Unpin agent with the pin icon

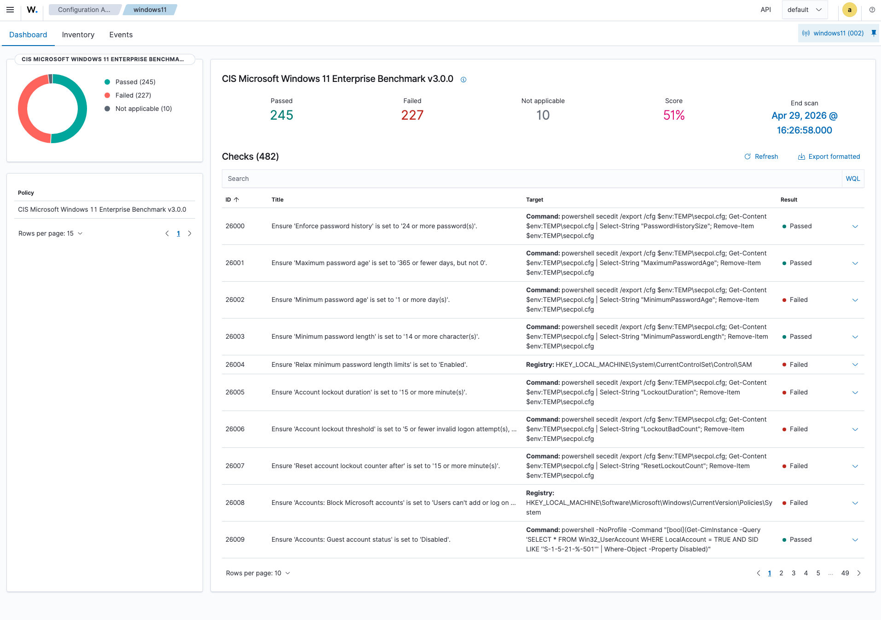874,33
